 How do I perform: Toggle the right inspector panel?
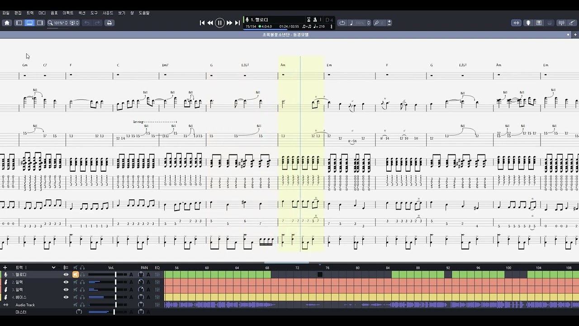pyautogui.click(x=40, y=23)
